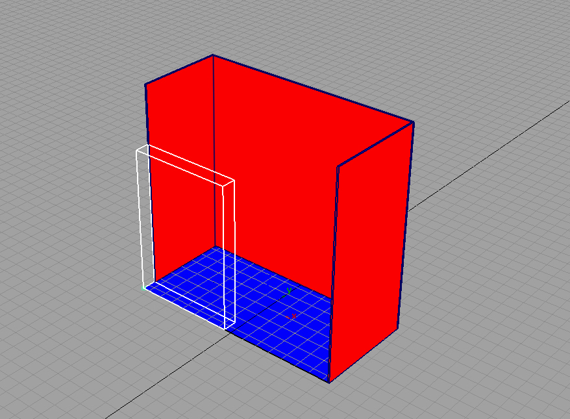Select the white wireframe box object

[186, 236]
